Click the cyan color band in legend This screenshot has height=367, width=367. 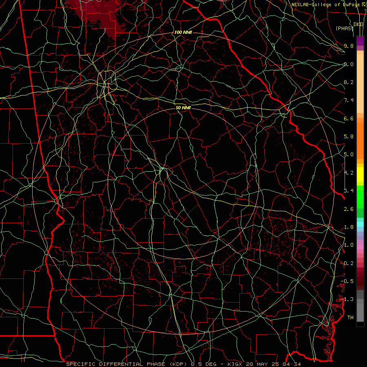[360, 224]
